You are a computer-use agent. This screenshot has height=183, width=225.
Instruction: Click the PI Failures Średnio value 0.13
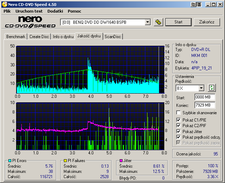pyautogui.click(x=105, y=166)
